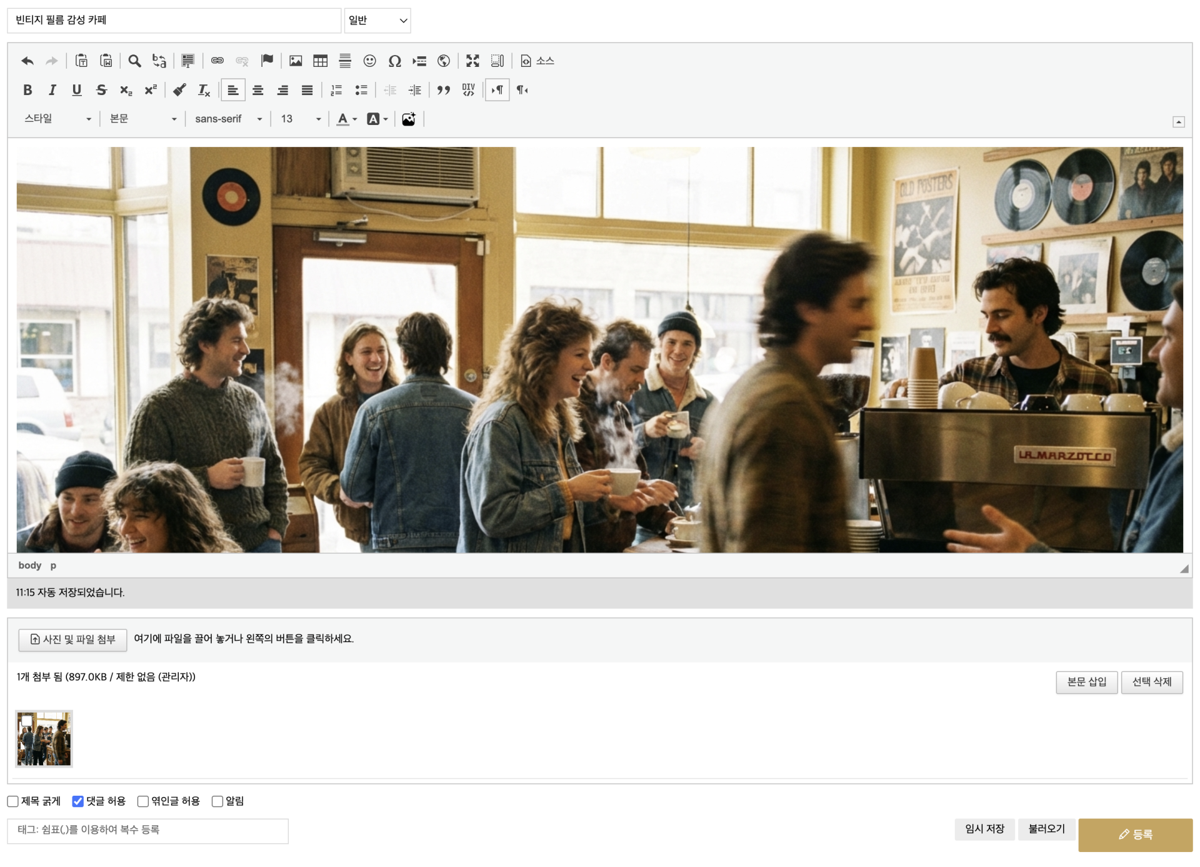Maximize the editor with the fullscreen icon

(472, 61)
